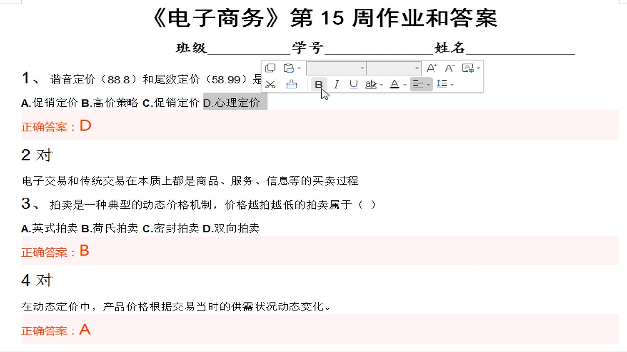
Task: Open the font name combo box
Action: point(336,68)
